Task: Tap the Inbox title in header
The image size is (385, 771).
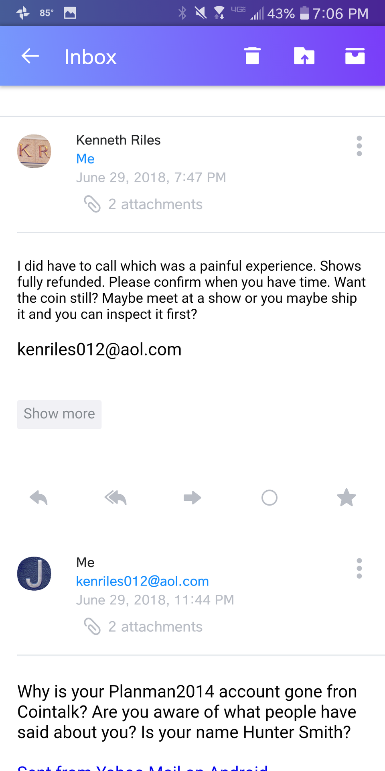Action: click(x=91, y=57)
